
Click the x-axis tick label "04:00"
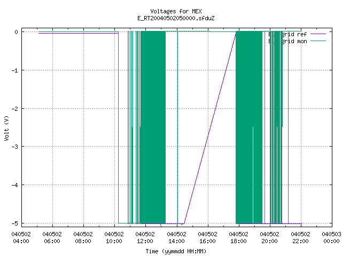click(x=21, y=241)
